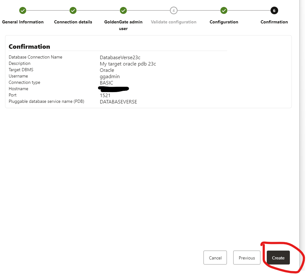
Task: Click the DatabaseVerse23c connection name value
Action: [x=120, y=57]
